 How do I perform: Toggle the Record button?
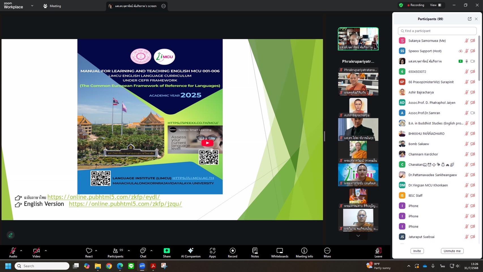click(232, 252)
